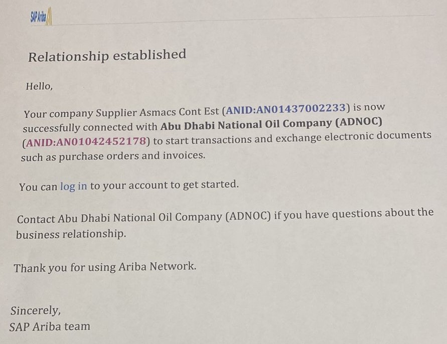Click the SAP Ariba team signature
Image resolution: width=447 pixels, height=344 pixels.
pyautogui.click(x=50, y=326)
